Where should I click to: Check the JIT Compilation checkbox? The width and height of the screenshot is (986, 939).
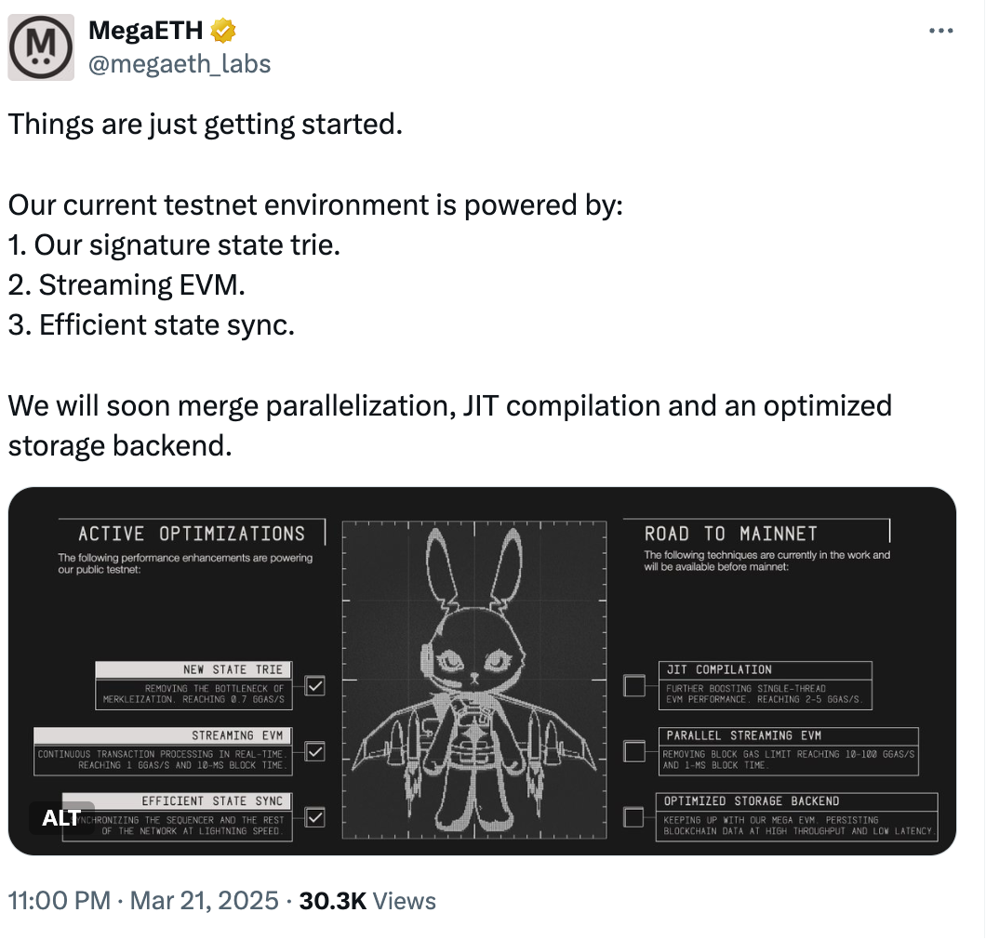[634, 686]
